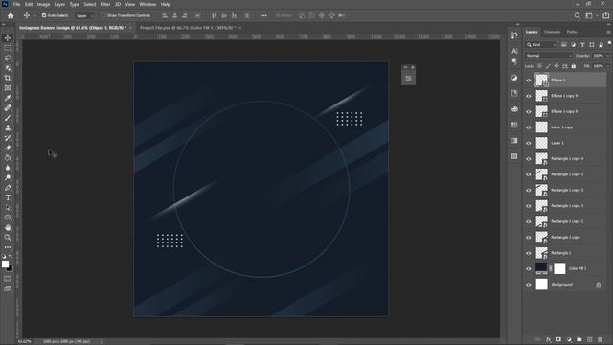
Task: Select the Eraser tool
Action: [8, 148]
